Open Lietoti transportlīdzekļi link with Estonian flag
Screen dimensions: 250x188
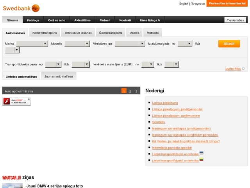click(175, 154)
